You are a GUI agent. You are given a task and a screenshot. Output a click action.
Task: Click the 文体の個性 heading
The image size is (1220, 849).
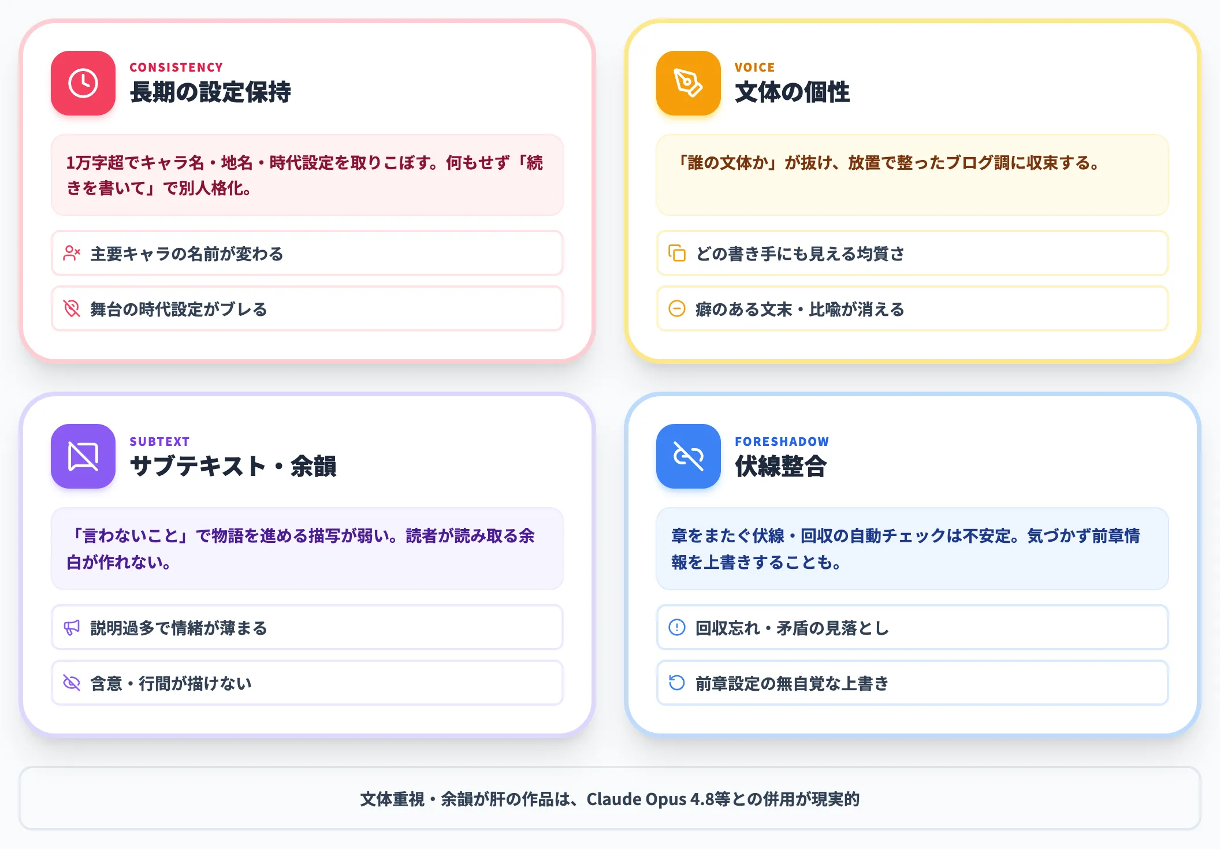[x=792, y=92]
